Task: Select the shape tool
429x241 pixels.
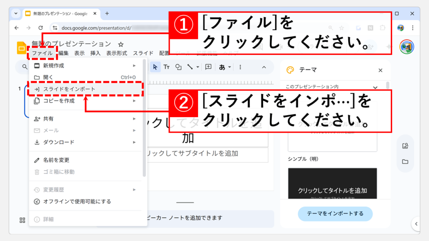Action: click(x=178, y=67)
